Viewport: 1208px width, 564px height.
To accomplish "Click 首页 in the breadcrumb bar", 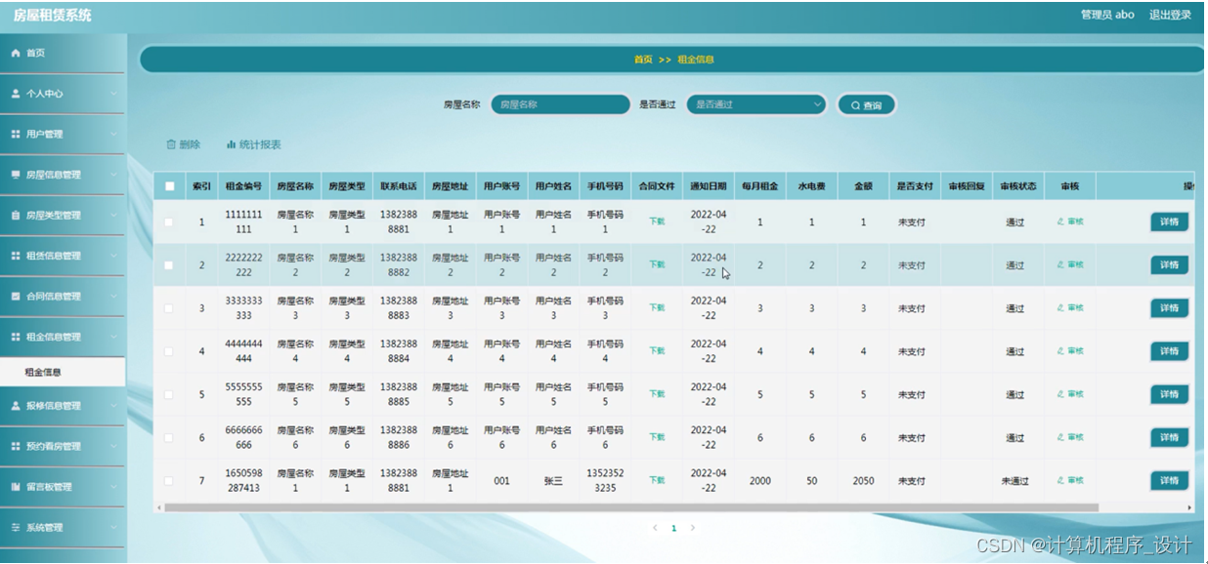I will 643,60.
